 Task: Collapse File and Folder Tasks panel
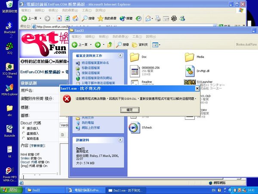(x=120, y=56)
